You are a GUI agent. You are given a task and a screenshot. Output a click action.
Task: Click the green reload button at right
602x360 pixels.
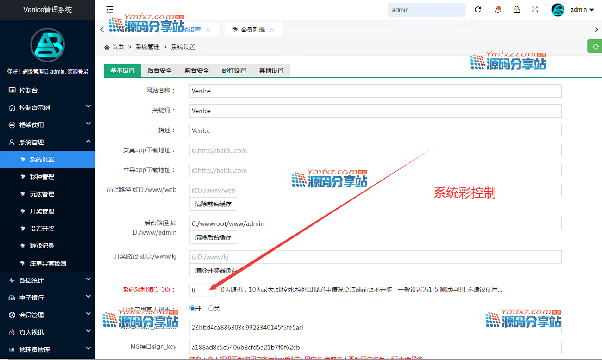click(x=595, y=46)
